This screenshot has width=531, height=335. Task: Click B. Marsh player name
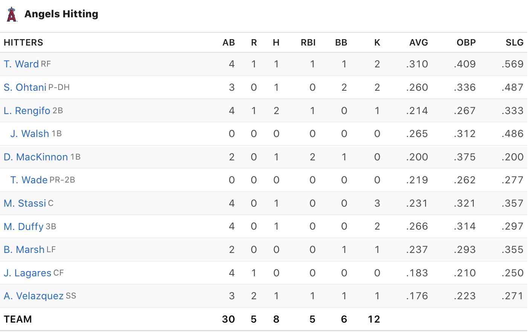24,250
